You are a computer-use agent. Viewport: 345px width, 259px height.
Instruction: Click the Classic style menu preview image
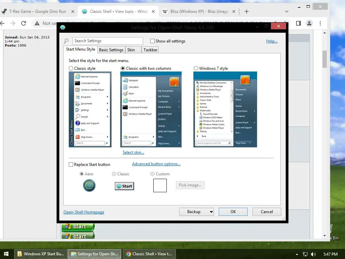tap(90, 110)
